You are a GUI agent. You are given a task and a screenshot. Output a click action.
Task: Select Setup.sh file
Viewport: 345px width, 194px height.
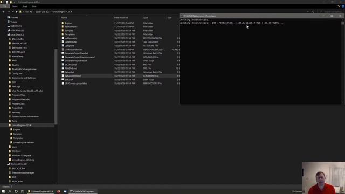(x=69, y=80)
